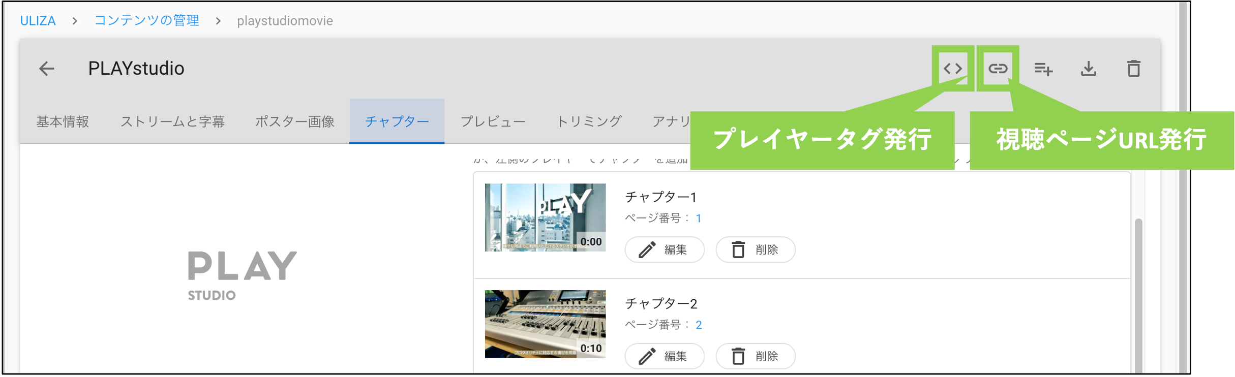This screenshot has width=1235, height=377.
Task: Click the playstudiomovie breadcrumb text
Action: click(285, 21)
